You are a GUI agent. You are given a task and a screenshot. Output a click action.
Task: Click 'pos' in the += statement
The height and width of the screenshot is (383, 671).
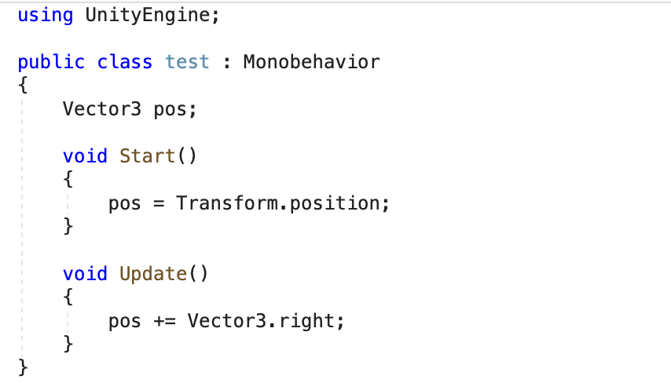[x=124, y=322]
